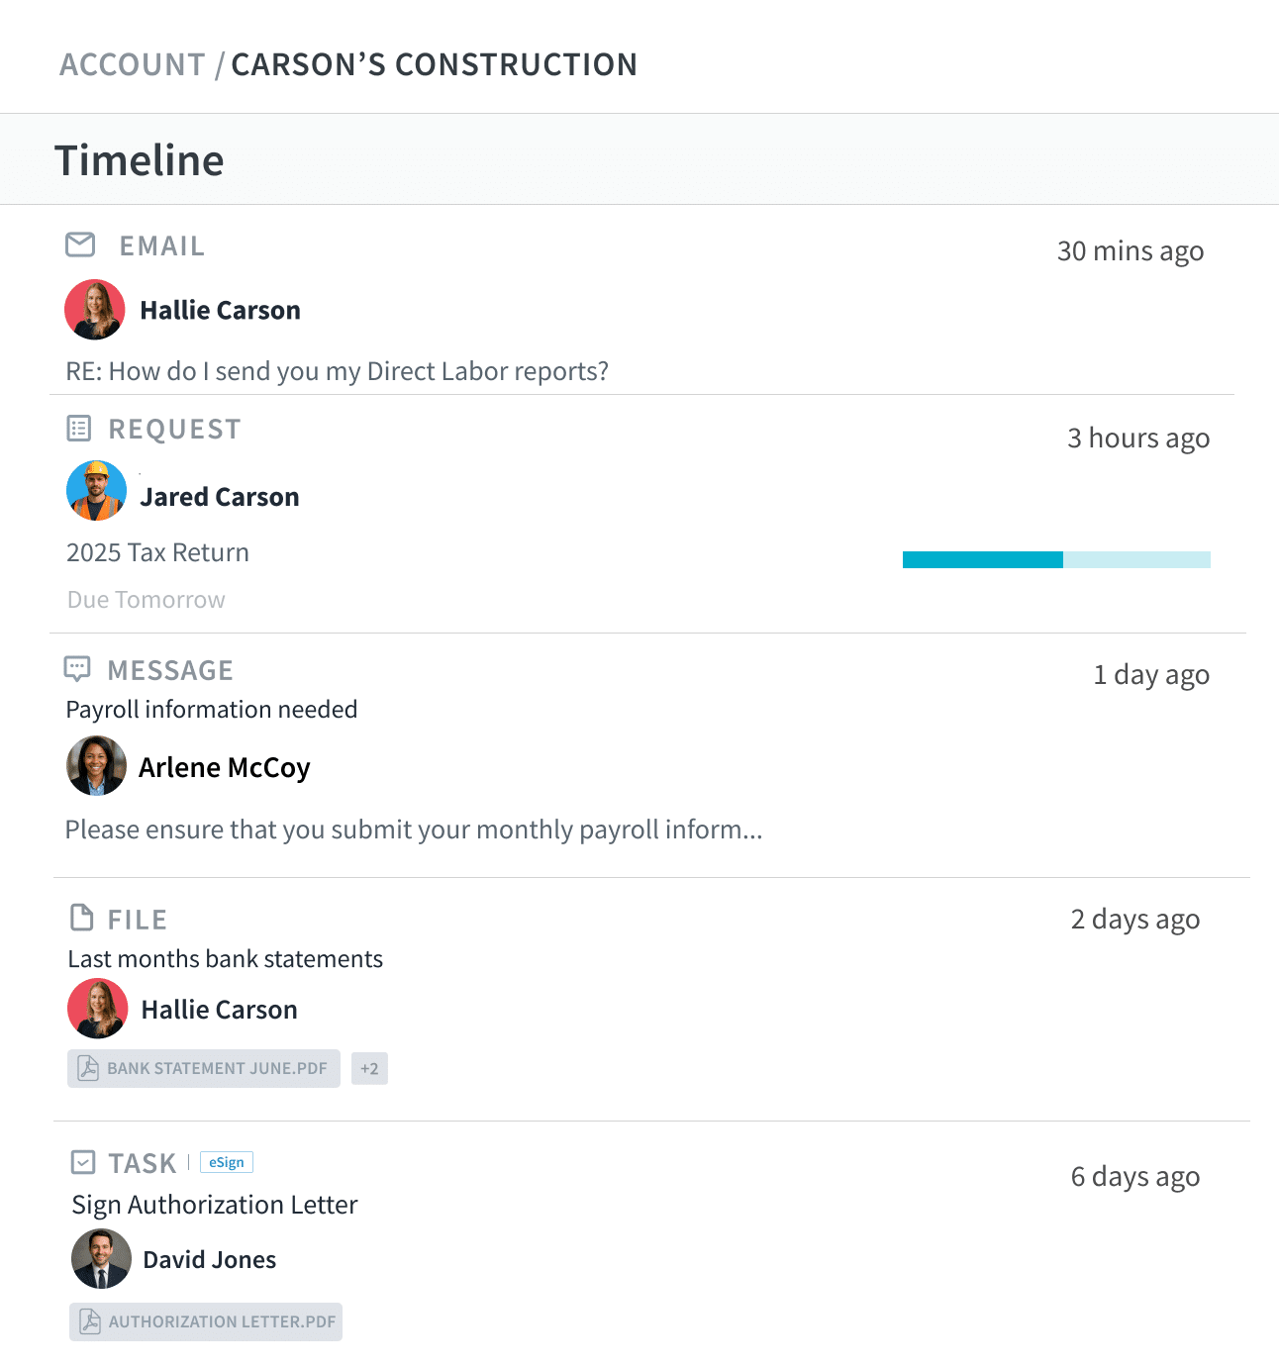
Task: Open the ACCOUNT breadcrumb link
Action: pyautogui.click(x=132, y=63)
